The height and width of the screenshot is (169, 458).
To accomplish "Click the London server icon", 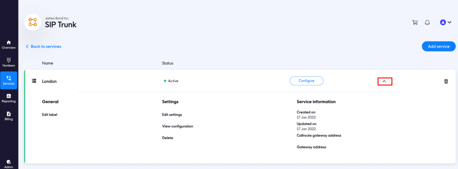I will pos(34,81).
